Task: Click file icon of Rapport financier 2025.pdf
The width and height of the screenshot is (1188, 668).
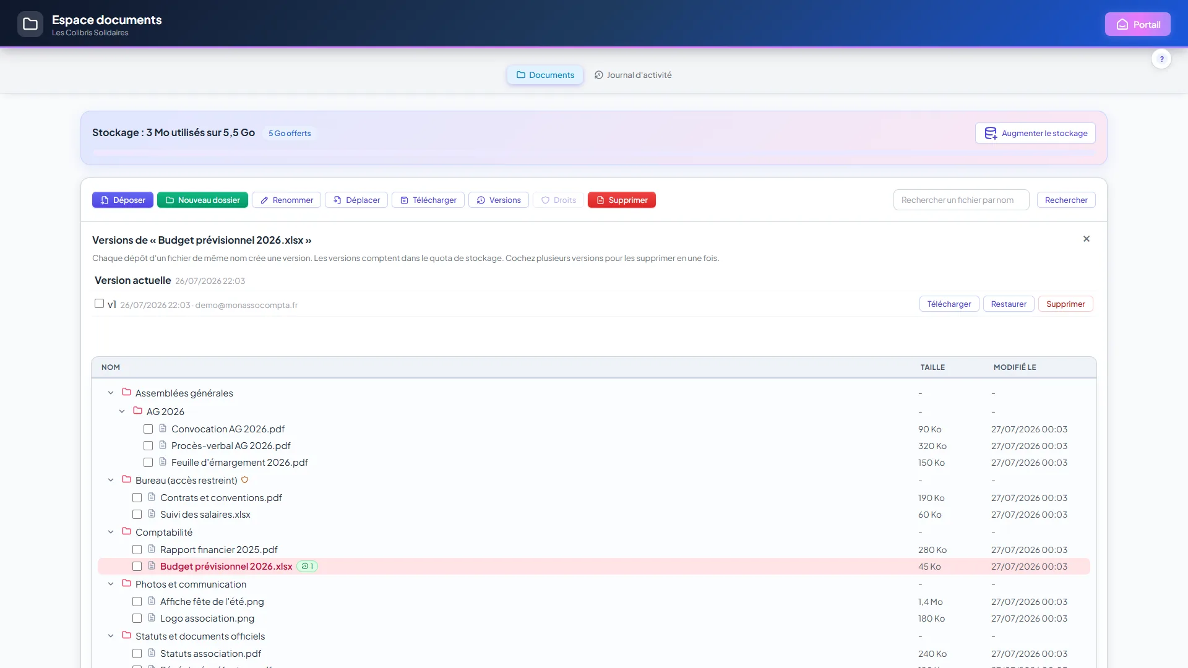Action: pyautogui.click(x=152, y=549)
